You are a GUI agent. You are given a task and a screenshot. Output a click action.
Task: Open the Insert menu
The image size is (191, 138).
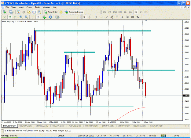click(21, 7)
